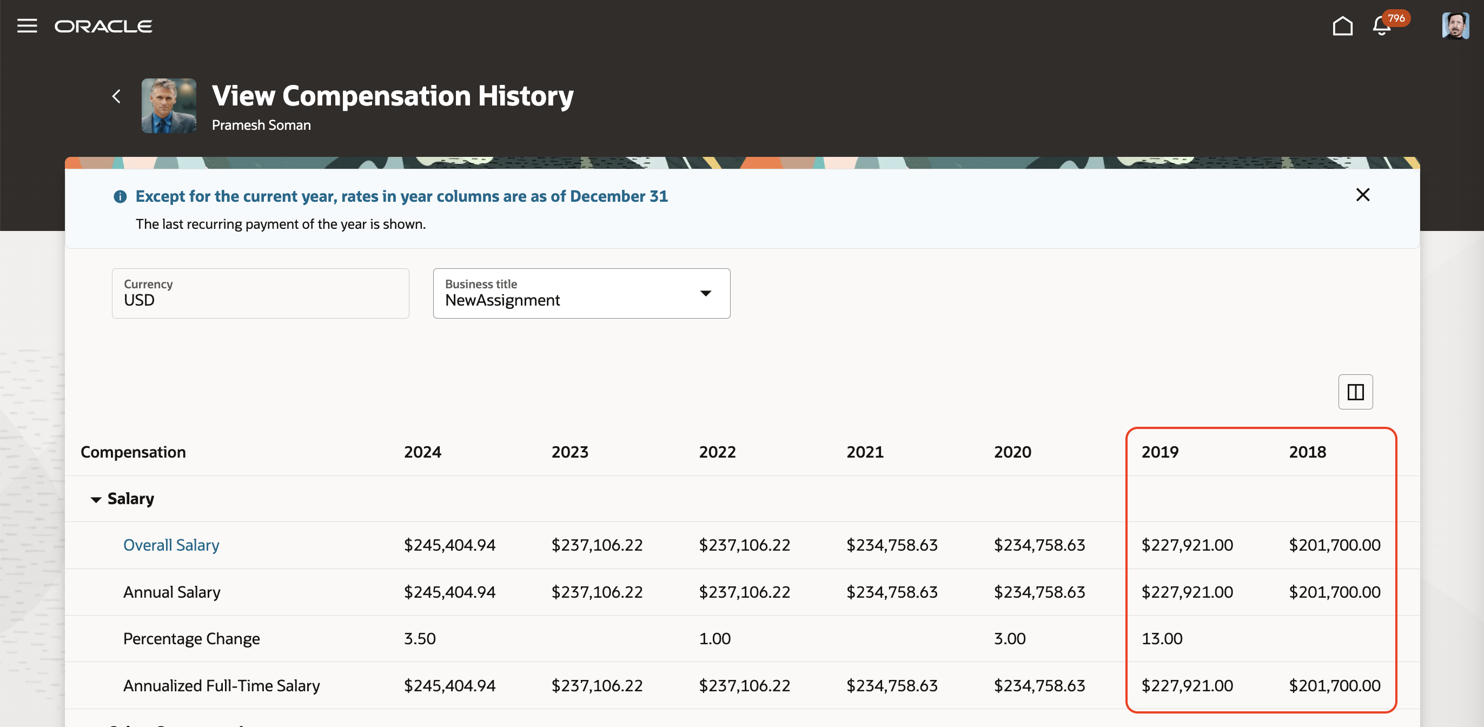Dismiss the December 31 info message

coord(1362,195)
